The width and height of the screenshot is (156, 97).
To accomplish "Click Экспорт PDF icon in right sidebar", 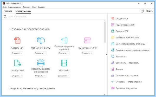I will point(113,31).
